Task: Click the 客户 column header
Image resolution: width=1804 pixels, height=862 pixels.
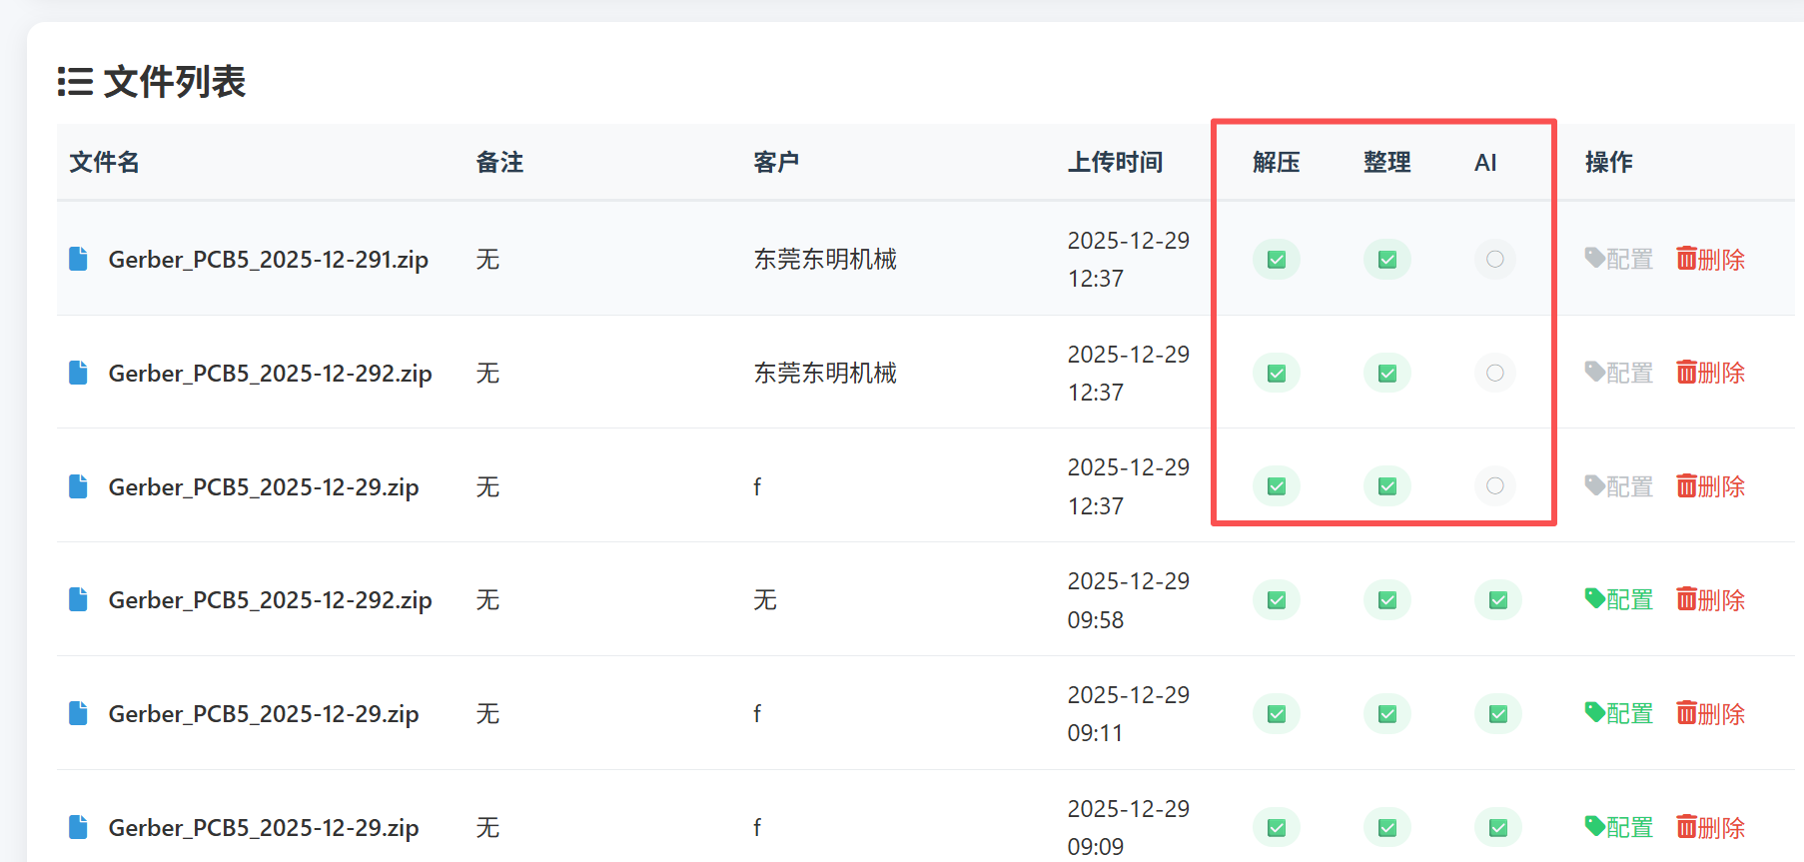Action: tap(776, 162)
